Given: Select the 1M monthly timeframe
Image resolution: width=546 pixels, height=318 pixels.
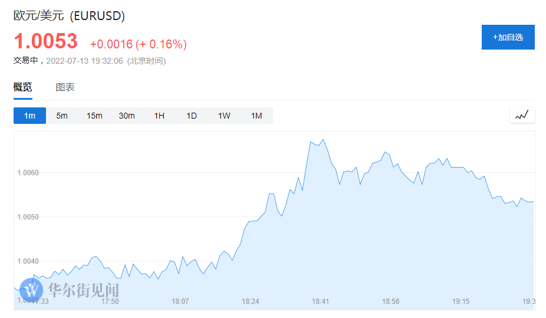Looking at the screenshot, I should (x=256, y=116).
